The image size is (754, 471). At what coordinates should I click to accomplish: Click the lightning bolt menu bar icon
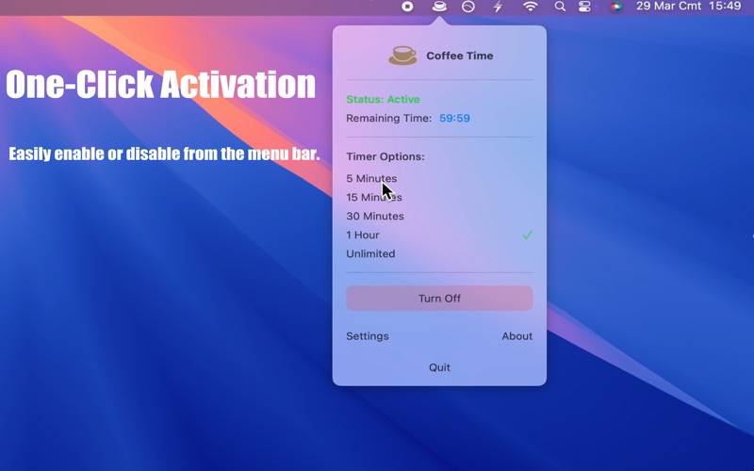[x=499, y=7]
